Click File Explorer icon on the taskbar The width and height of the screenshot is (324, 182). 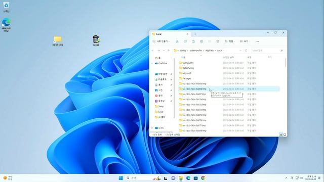[x=181, y=178]
